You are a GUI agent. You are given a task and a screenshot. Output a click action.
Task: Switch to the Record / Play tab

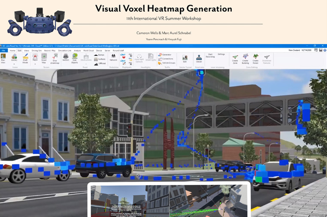(50, 51)
